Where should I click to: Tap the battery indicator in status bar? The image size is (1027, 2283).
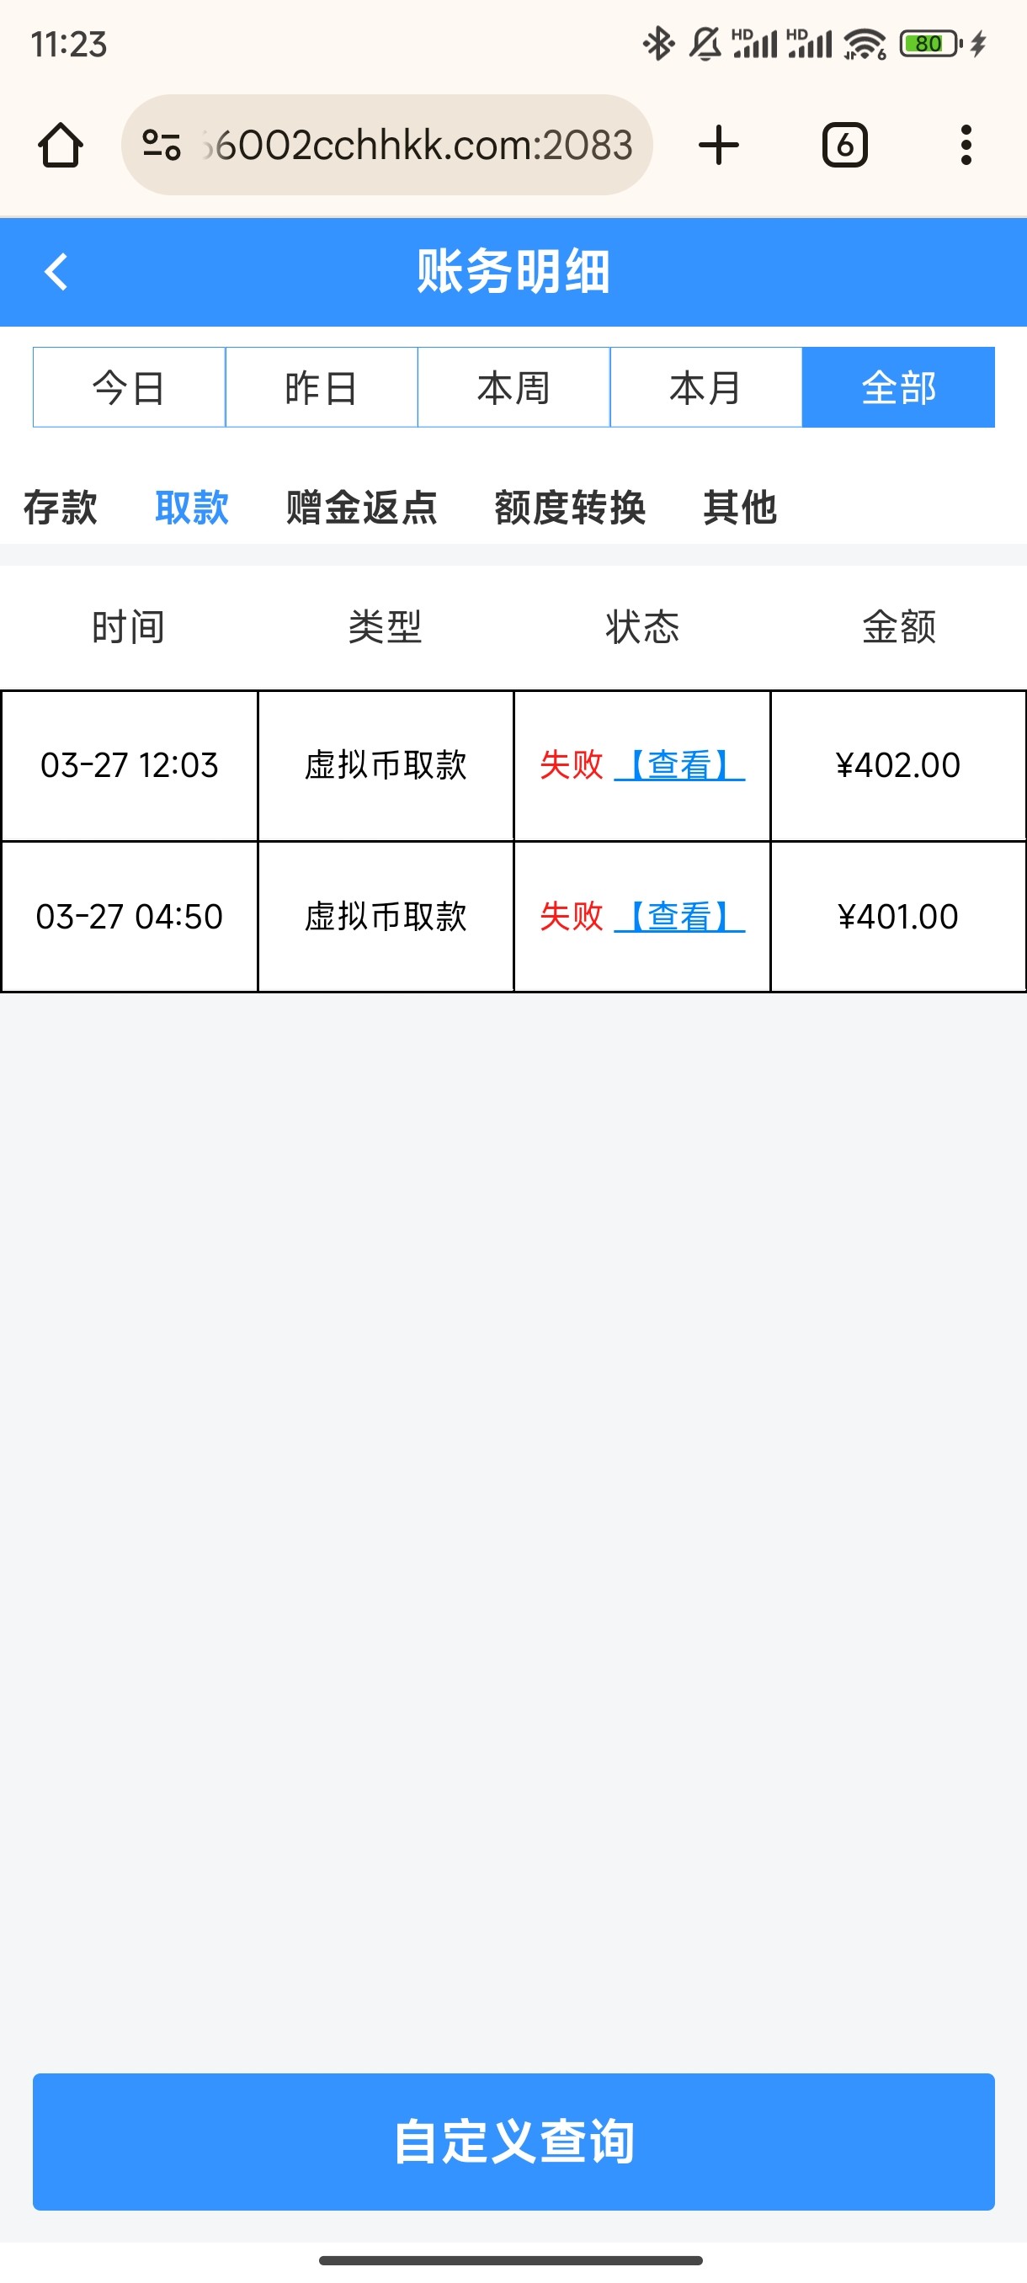[929, 44]
